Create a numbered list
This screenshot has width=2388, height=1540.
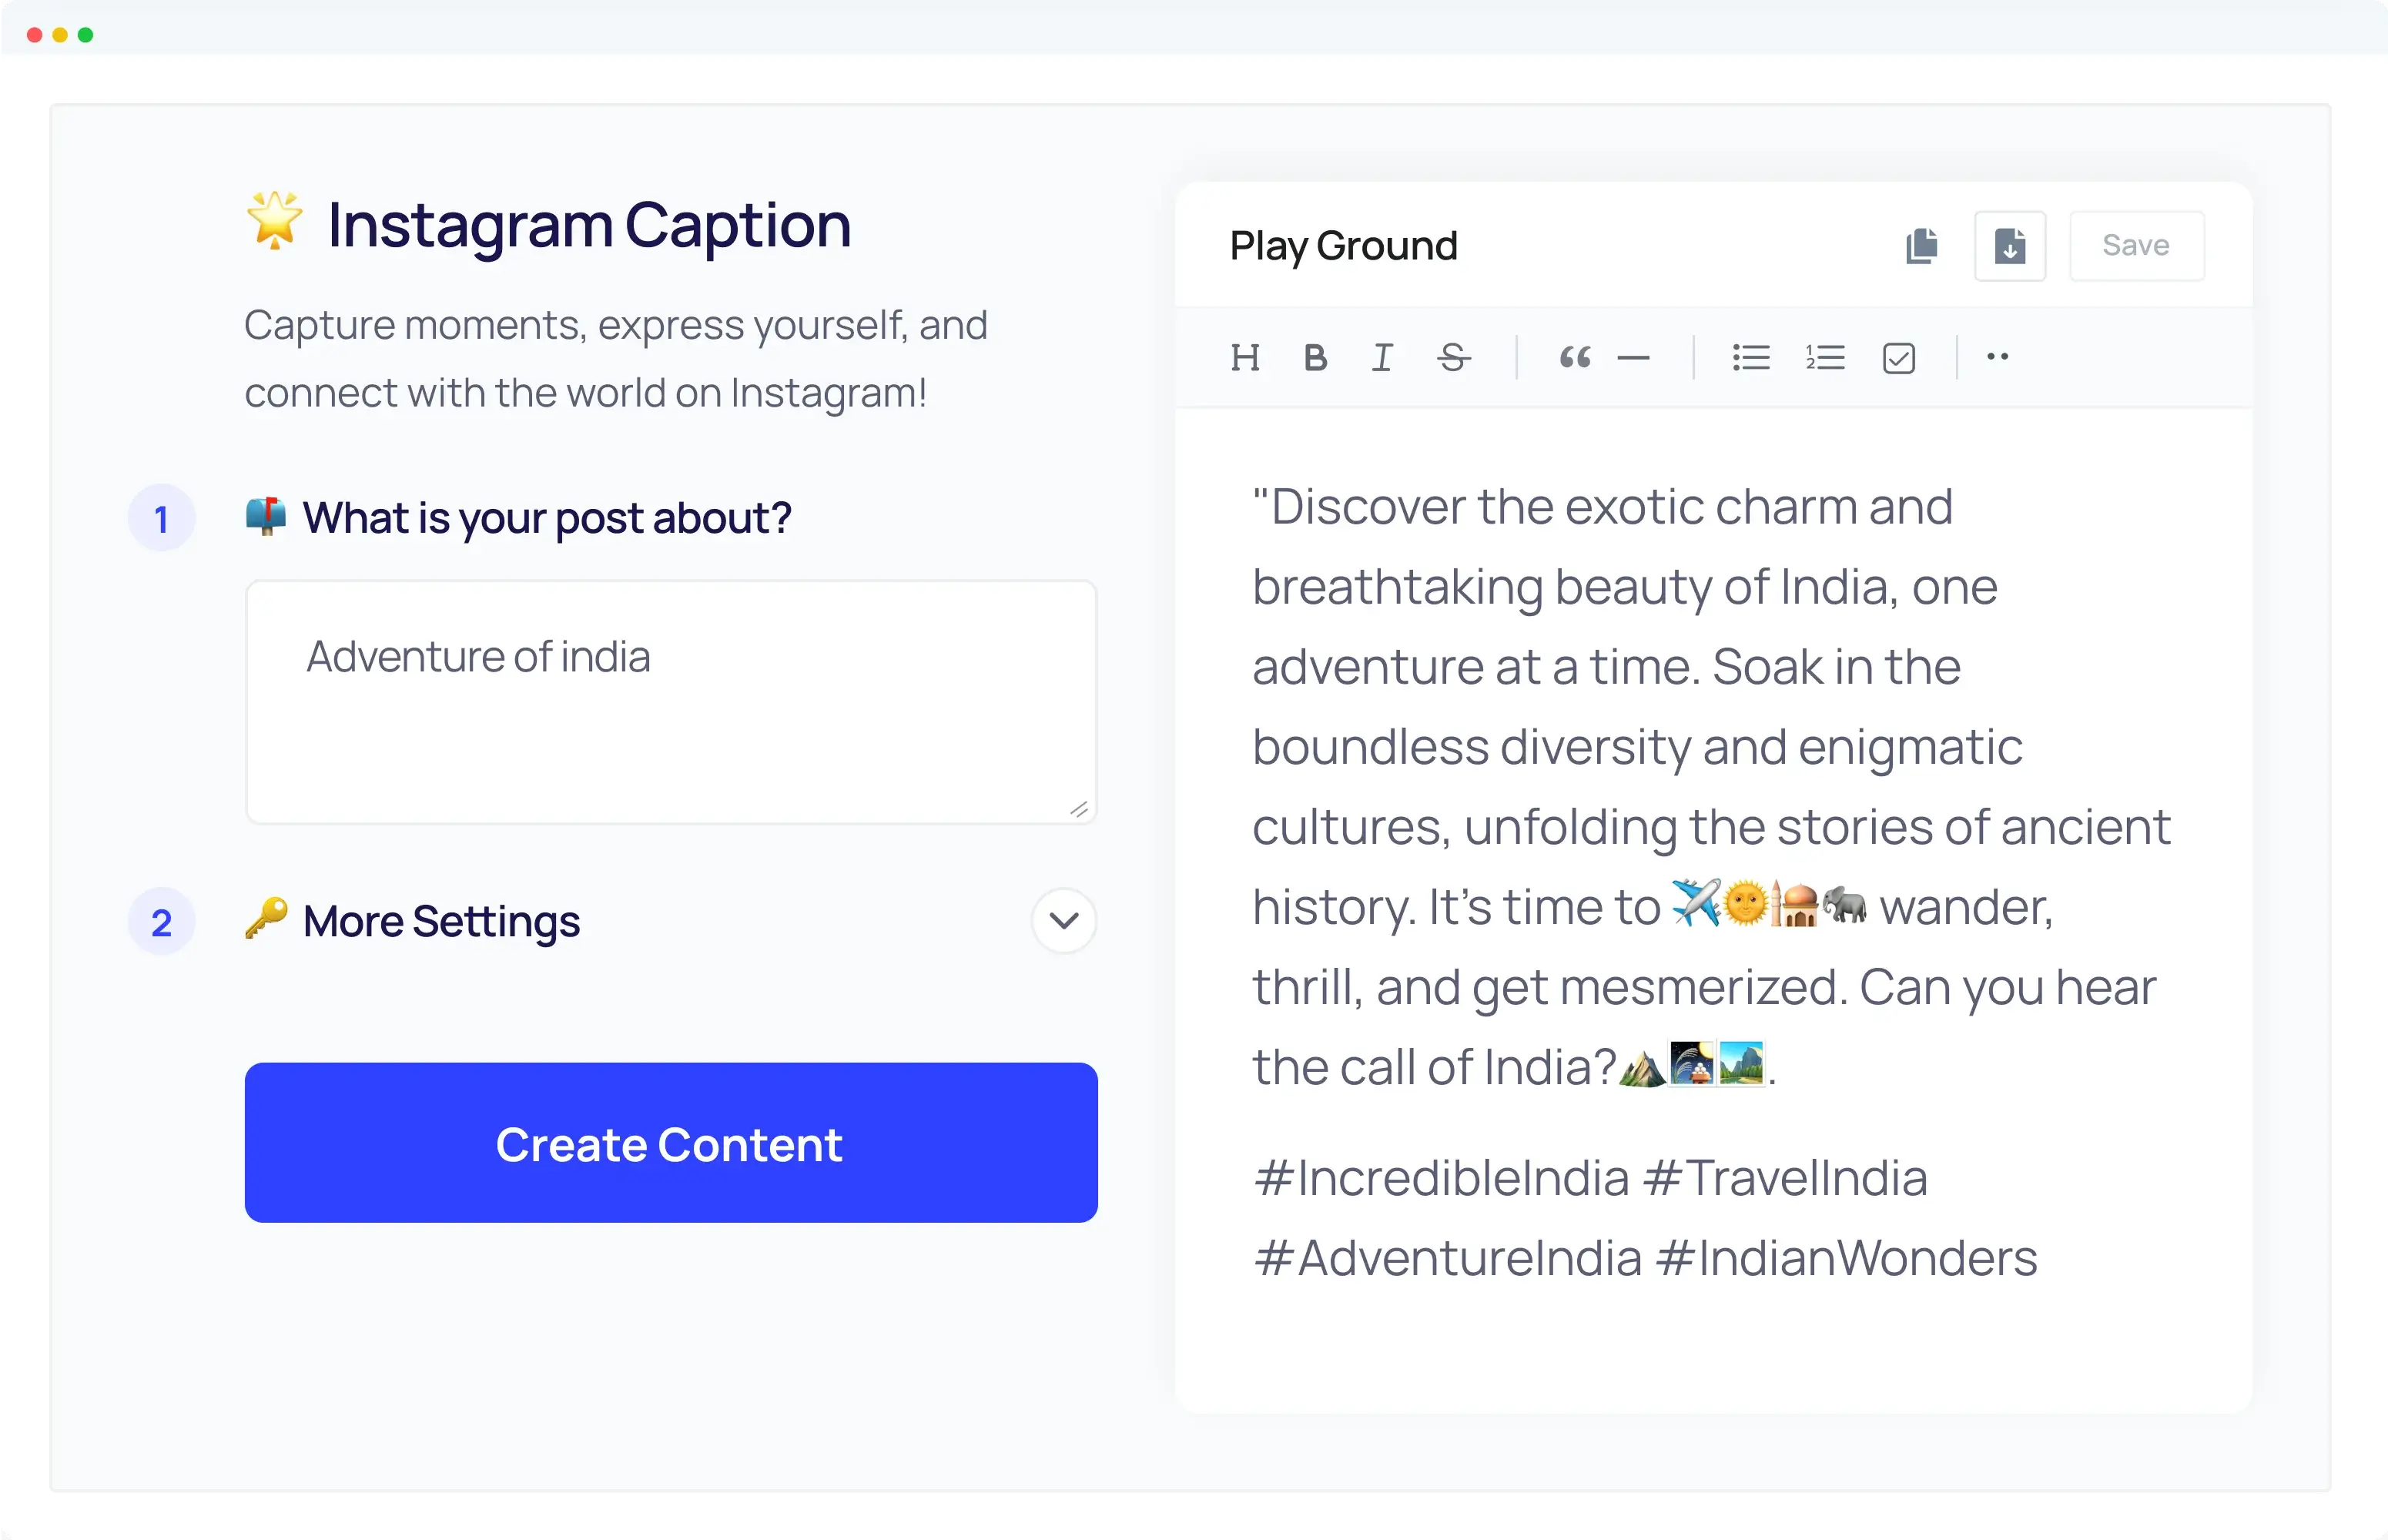[x=1824, y=357]
